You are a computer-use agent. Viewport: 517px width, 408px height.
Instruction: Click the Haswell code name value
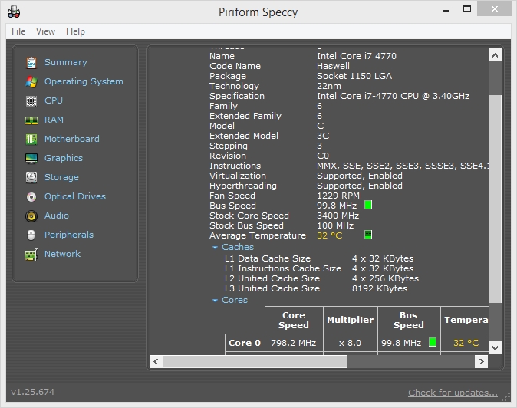pos(333,66)
